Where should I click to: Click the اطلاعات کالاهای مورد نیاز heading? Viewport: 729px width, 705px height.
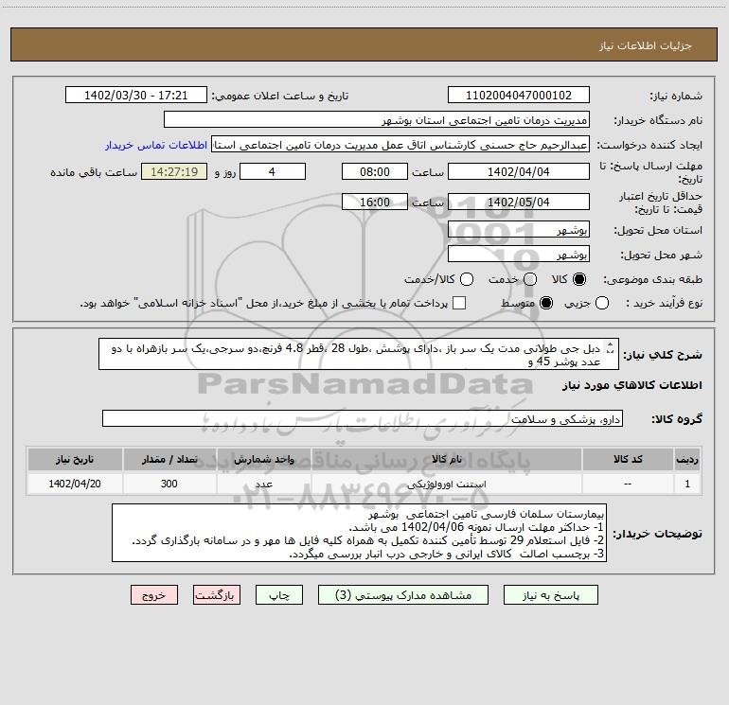coord(632,385)
